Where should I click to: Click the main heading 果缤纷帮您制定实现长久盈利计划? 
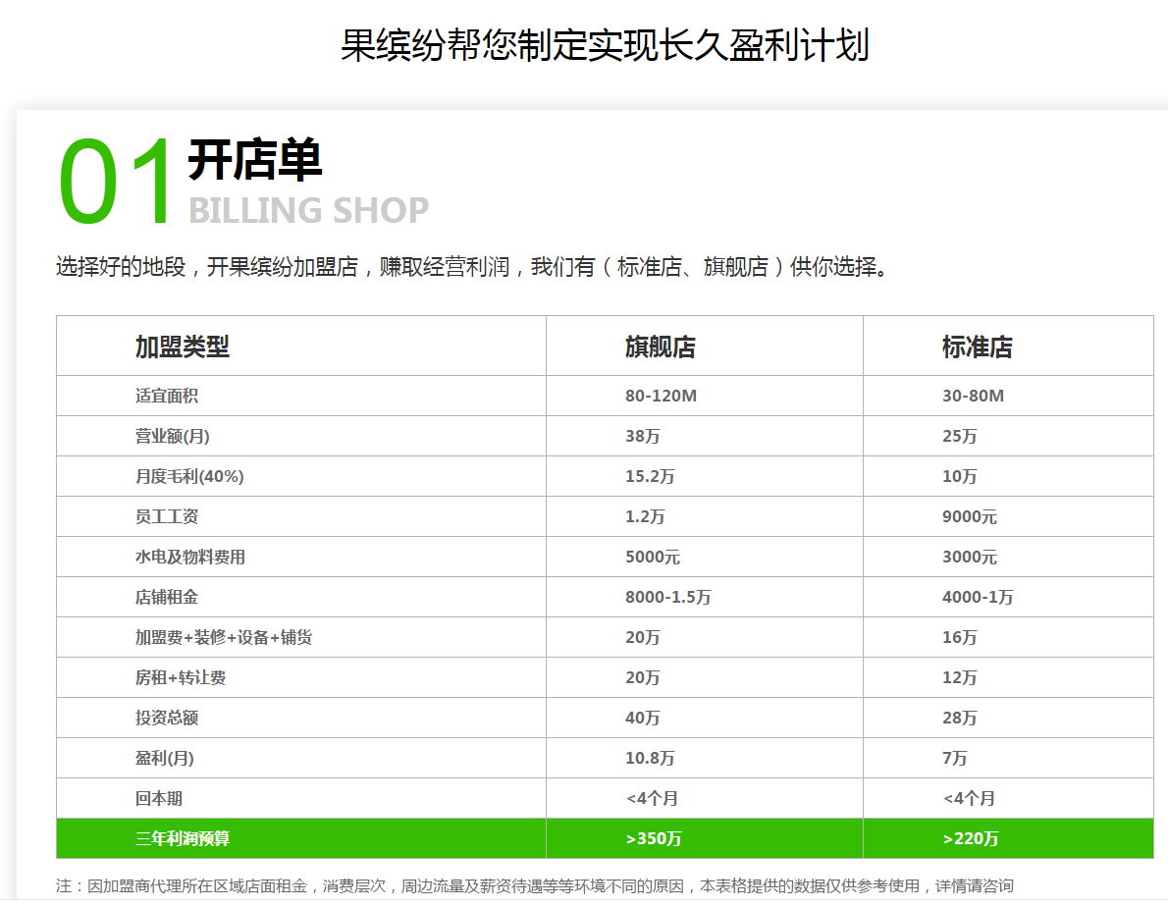(x=605, y=45)
